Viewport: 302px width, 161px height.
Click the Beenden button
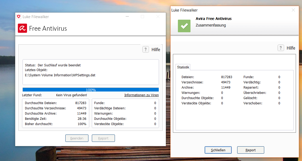pyautogui.click(x=77, y=138)
